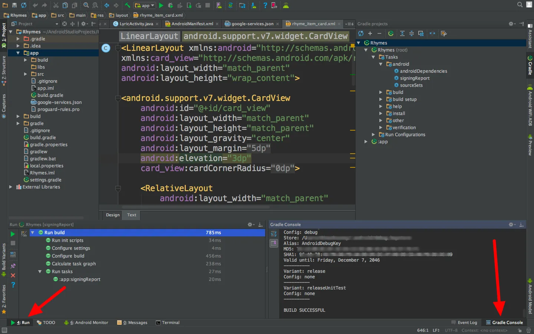Viewport: 534px width, 334px height.
Task: Switch to the Design tab of layout editor
Action: coord(113,215)
